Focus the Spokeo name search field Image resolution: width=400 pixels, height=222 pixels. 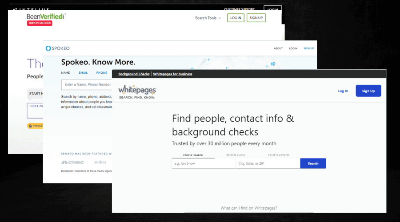coord(87,85)
